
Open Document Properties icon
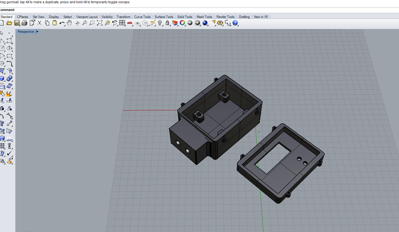coord(32,23)
